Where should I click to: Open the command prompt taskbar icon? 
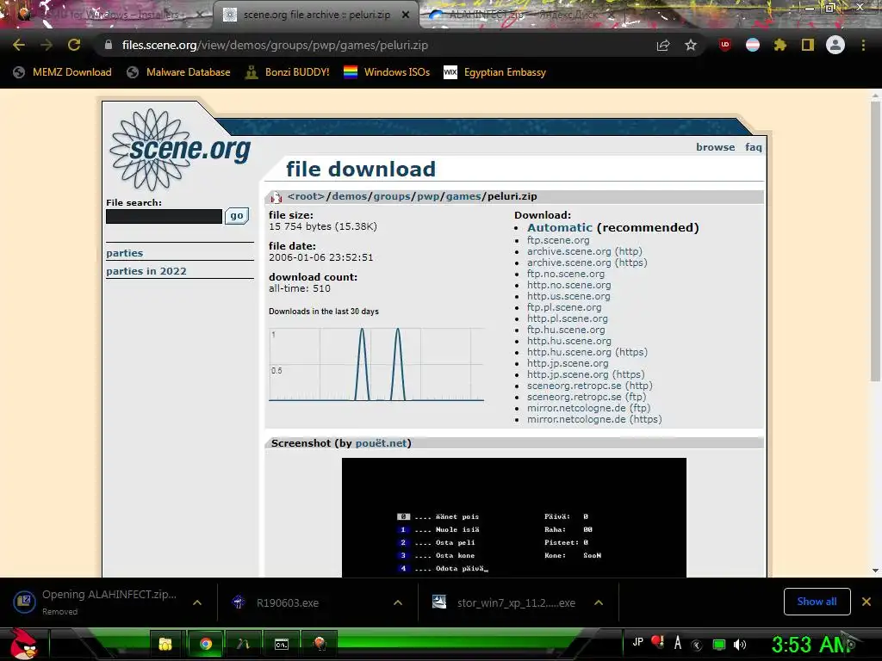pos(282,644)
